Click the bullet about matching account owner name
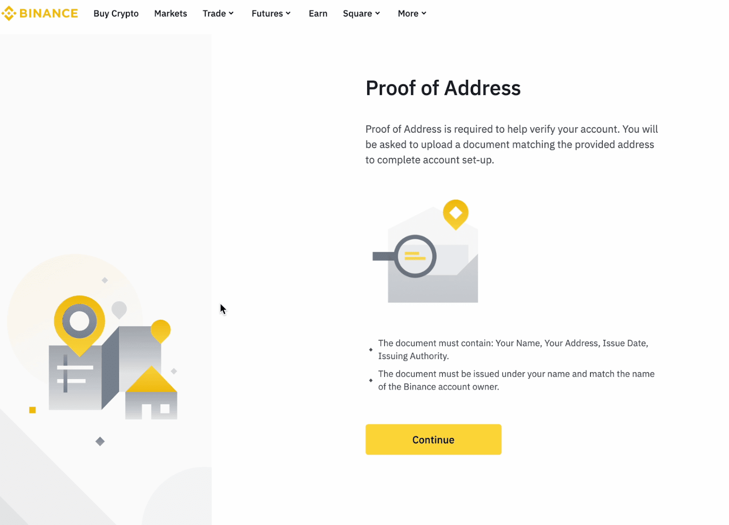 tap(516, 380)
